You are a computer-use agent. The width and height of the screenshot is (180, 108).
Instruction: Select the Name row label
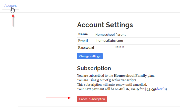[83, 34]
